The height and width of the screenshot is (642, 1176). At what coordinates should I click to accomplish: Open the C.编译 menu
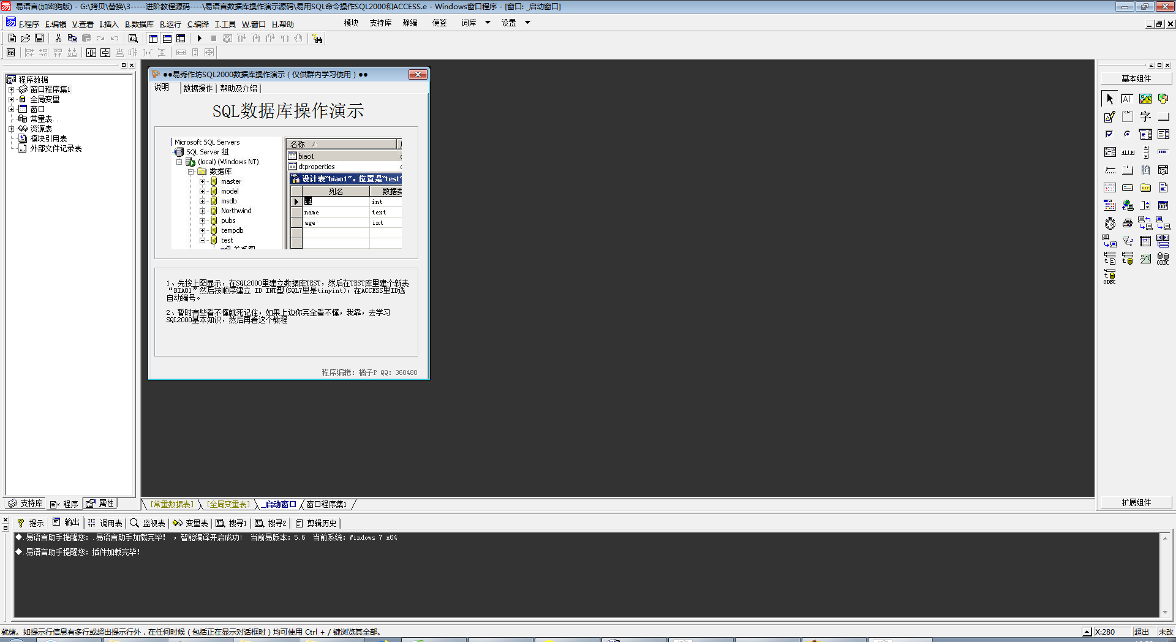[x=198, y=25]
